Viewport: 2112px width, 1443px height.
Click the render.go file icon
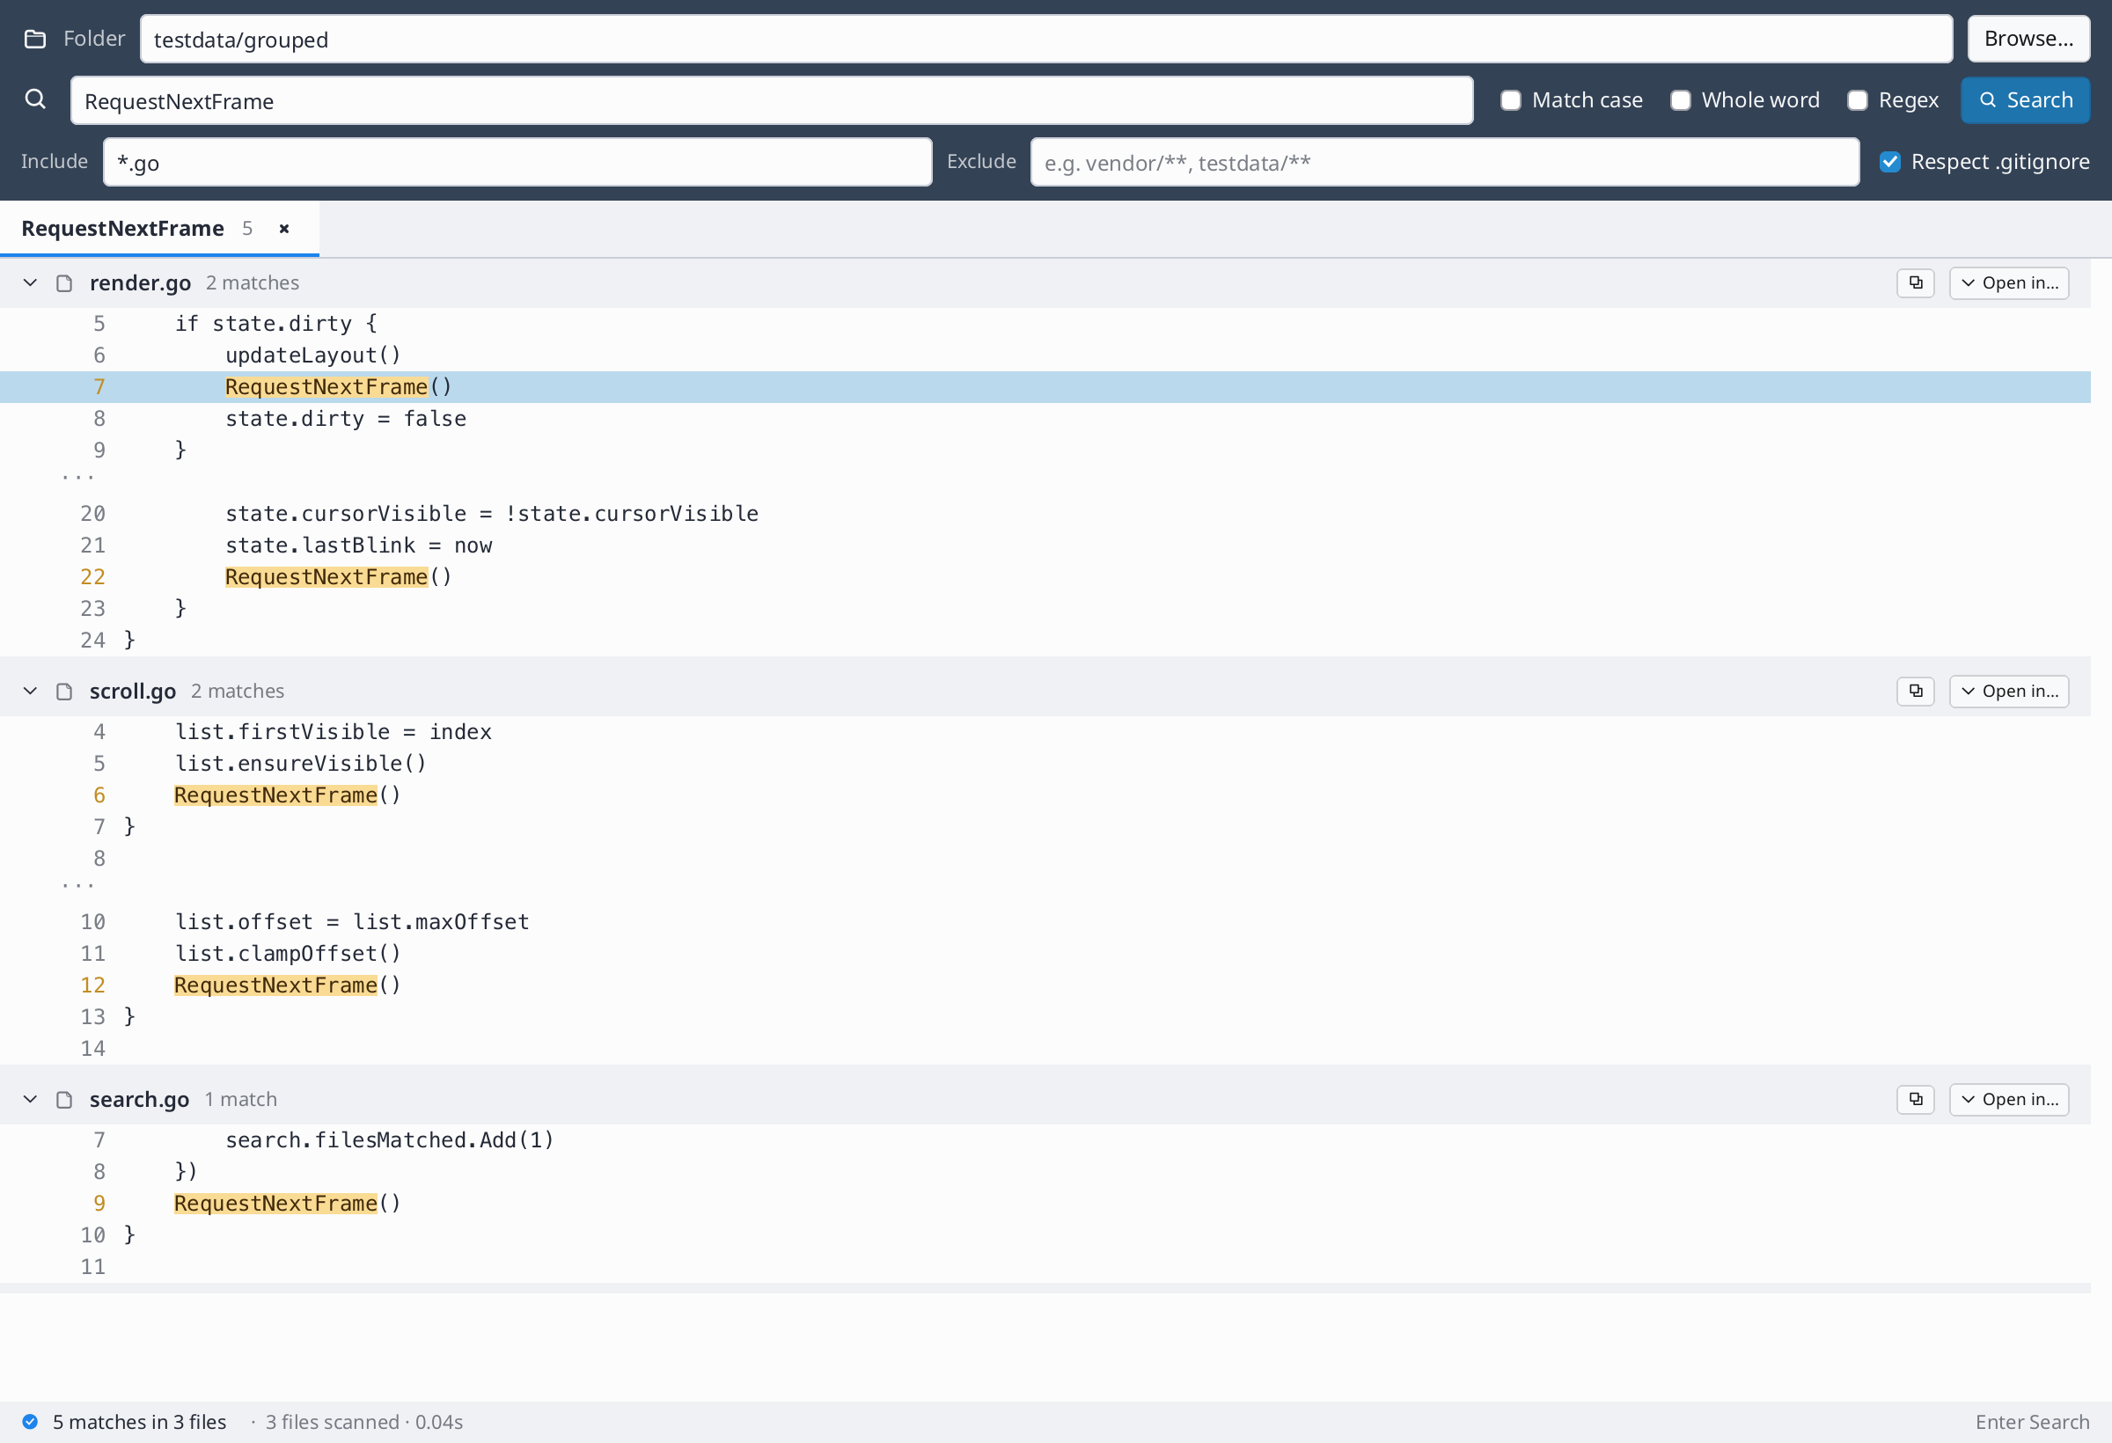(64, 282)
